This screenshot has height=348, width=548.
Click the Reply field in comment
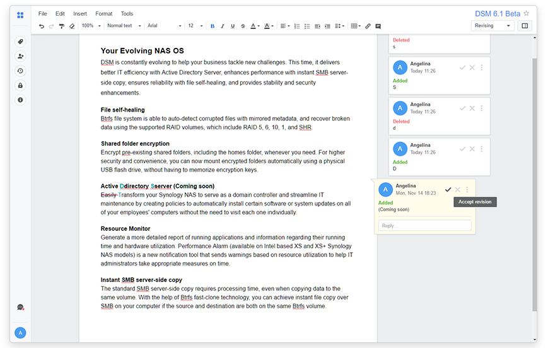click(424, 225)
